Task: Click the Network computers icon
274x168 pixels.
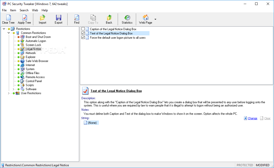Action: 22,53
